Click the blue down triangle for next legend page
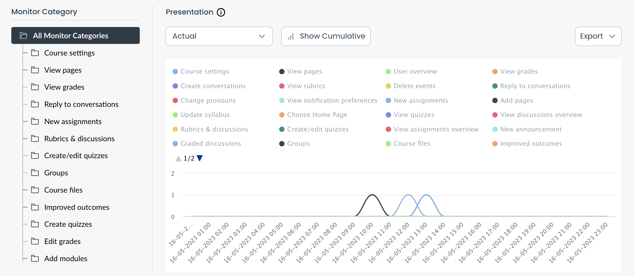The height and width of the screenshot is (276, 634). pos(200,158)
